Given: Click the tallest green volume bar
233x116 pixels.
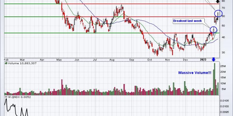Looking at the screenshot, I should 214,79.
